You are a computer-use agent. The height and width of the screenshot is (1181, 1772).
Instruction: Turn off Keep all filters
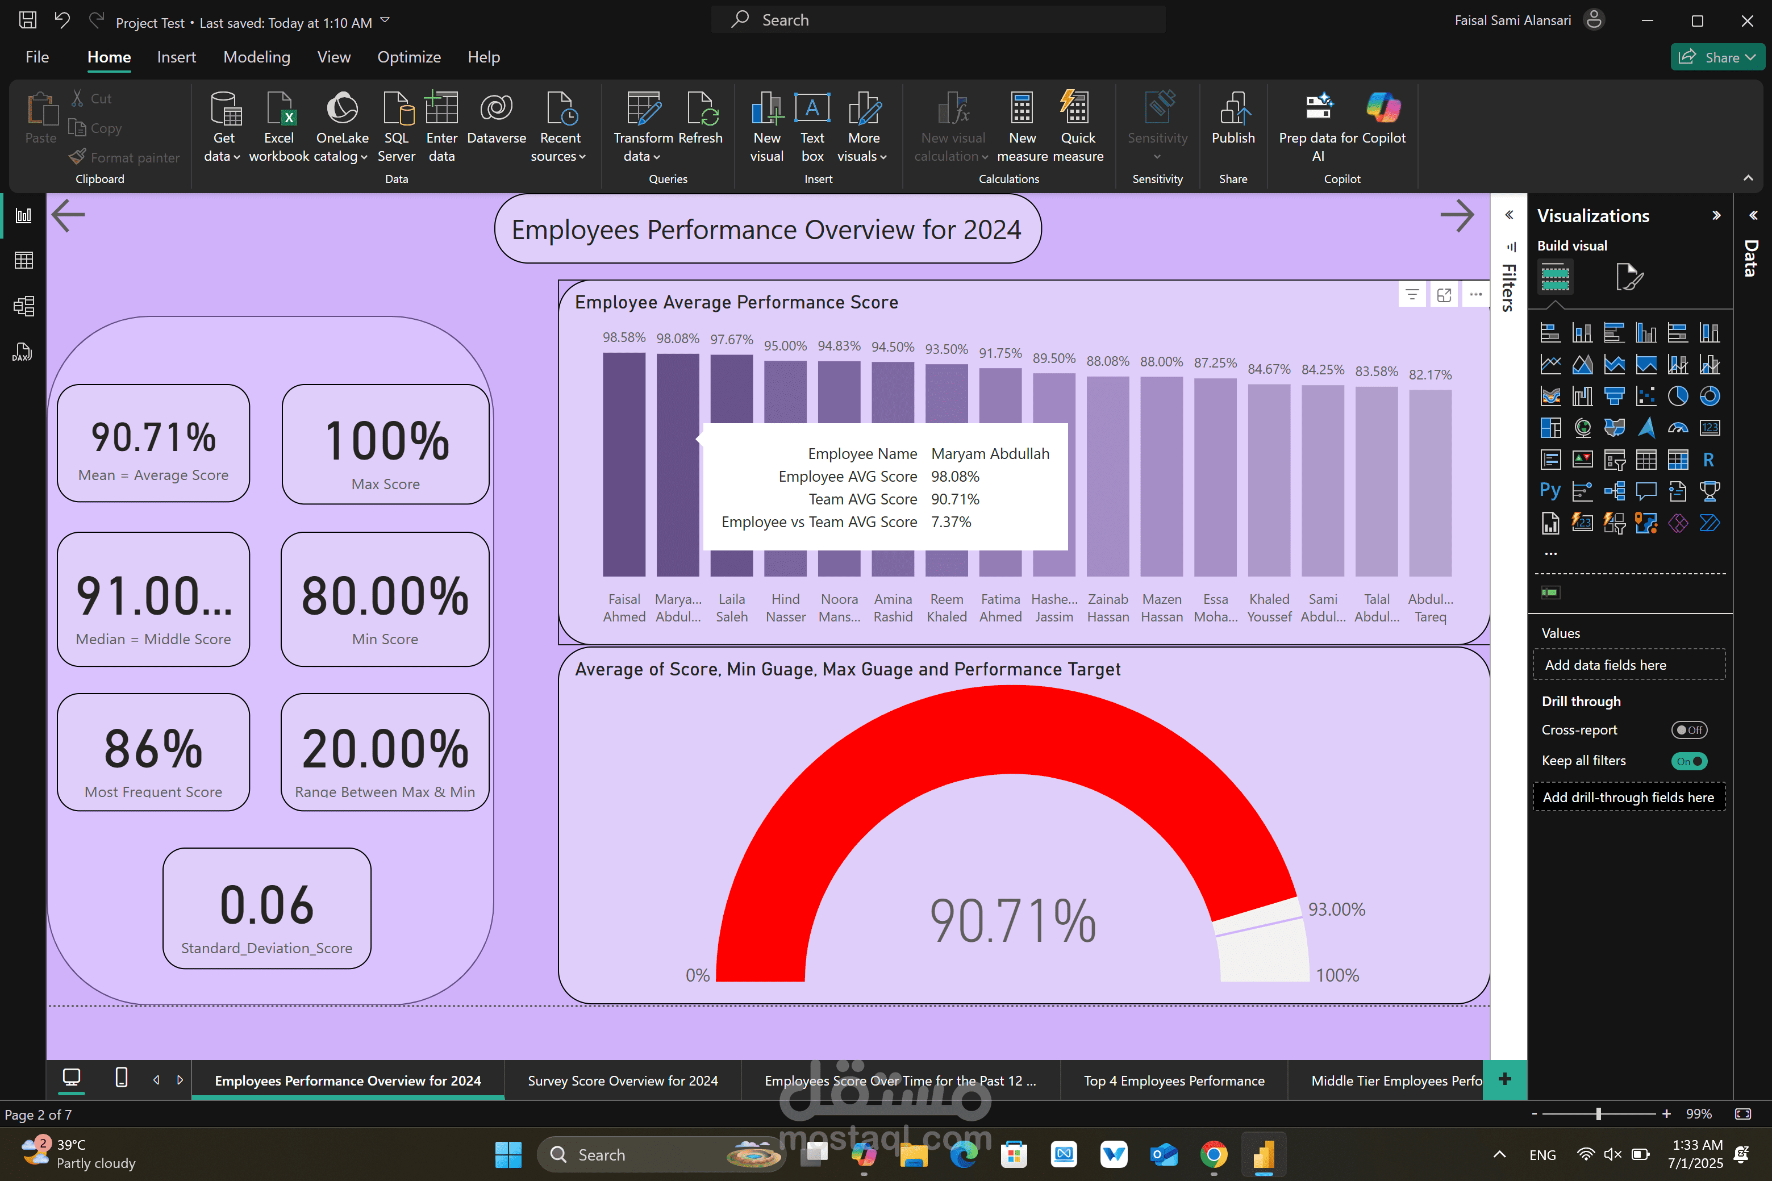click(1688, 761)
